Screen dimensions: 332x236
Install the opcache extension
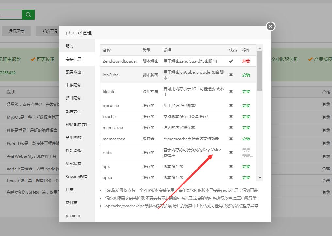[246, 105]
